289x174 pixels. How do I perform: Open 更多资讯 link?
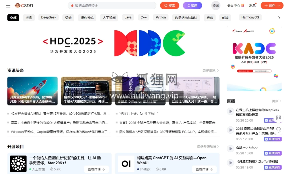210,71
